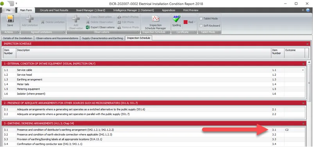Open the Inspection Schedule Manager
This screenshot has width=313, height=147.
[156, 23]
